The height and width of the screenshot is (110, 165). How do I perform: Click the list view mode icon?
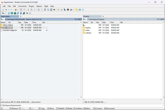pos(71,10)
